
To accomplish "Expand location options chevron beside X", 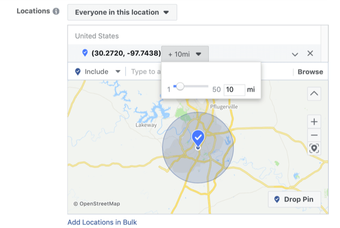I will click(x=295, y=54).
